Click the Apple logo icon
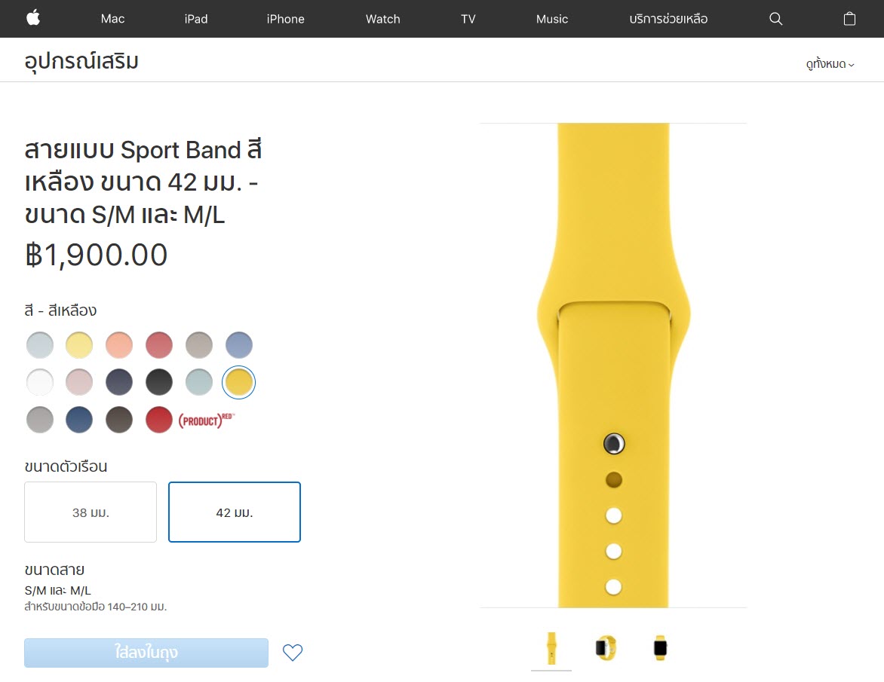This screenshot has height=682, width=884. coord(33,18)
